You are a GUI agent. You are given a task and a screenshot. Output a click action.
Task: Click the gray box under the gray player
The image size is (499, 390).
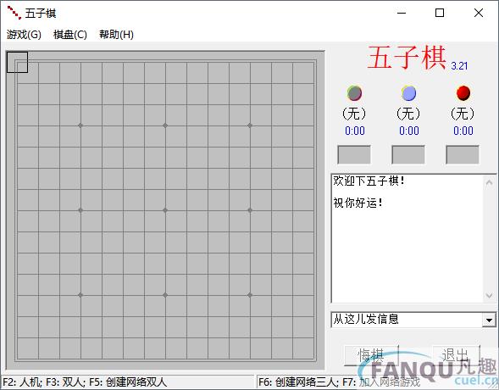coord(354,154)
